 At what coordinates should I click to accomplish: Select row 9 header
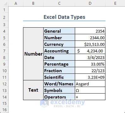(4, 64)
